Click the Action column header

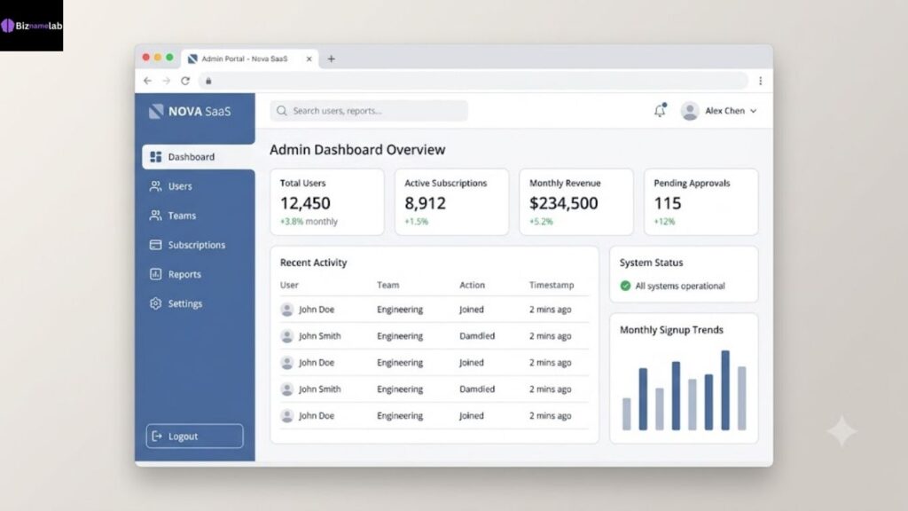point(472,285)
